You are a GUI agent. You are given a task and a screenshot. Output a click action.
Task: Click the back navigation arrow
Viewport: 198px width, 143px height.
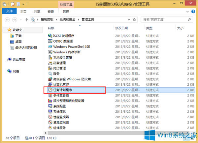point(7,20)
